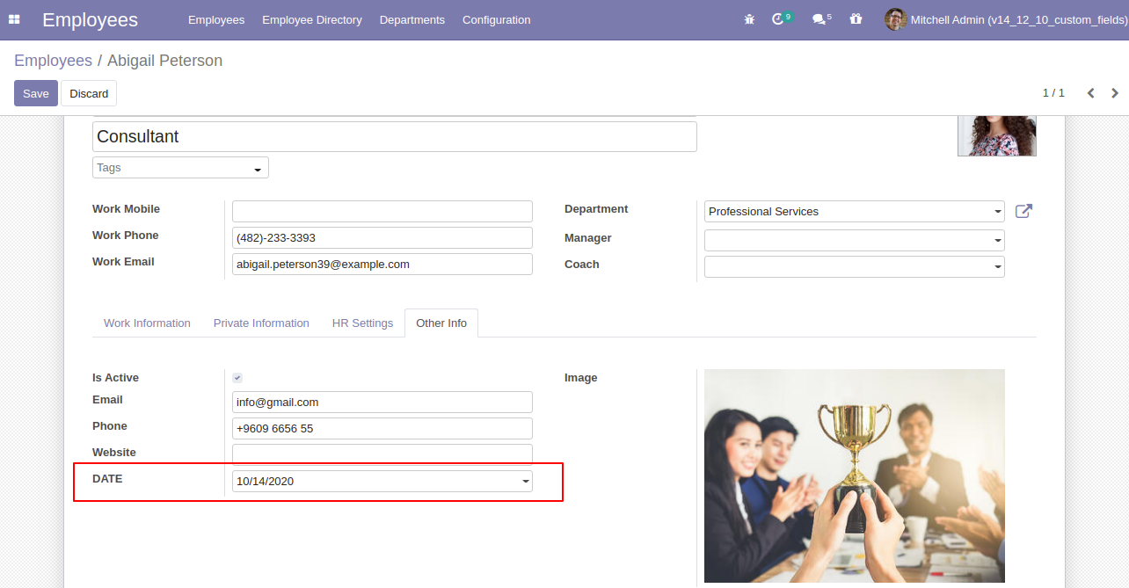1129x588 pixels.
Task: Click the Website field label
Action: click(x=114, y=453)
